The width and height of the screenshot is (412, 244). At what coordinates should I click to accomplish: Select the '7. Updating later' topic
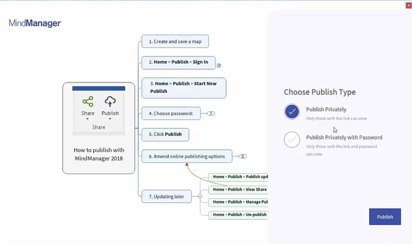[166, 196]
